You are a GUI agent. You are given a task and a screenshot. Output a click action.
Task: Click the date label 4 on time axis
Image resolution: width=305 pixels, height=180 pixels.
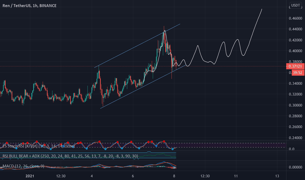pos(92,176)
